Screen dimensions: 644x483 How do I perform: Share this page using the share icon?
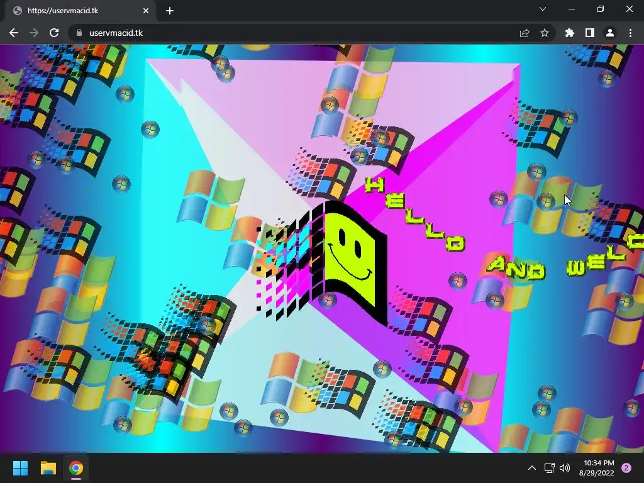(x=525, y=33)
